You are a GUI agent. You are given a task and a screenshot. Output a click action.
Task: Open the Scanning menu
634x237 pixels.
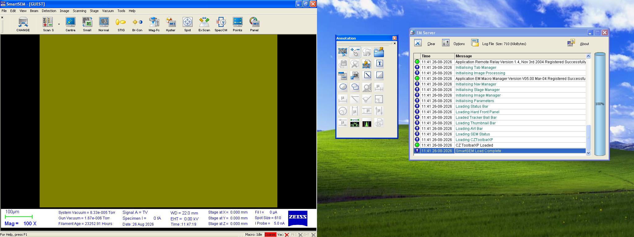click(80, 11)
